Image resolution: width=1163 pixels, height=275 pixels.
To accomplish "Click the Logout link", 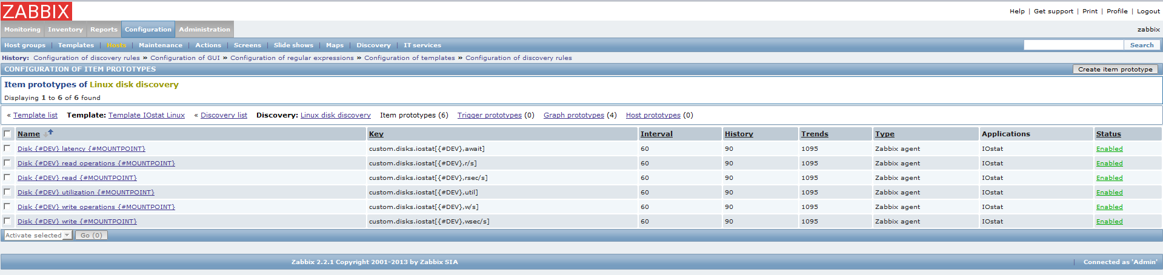I will 1148,11.
